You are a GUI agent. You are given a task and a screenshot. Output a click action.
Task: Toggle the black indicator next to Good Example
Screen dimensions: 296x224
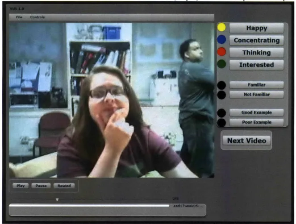tap(221, 113)
